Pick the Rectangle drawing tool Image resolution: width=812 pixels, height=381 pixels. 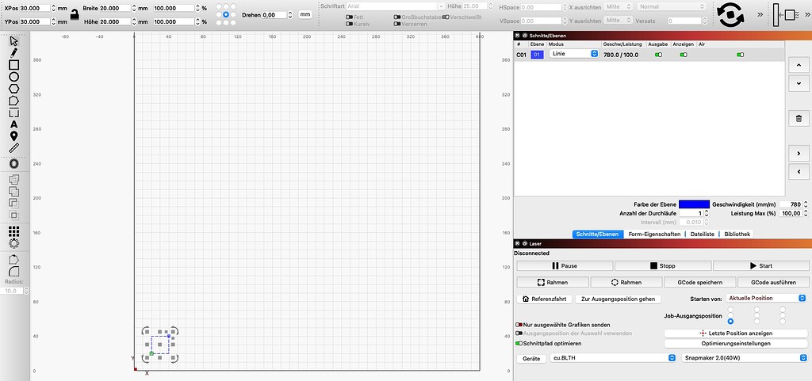click(x=14, y=65)
